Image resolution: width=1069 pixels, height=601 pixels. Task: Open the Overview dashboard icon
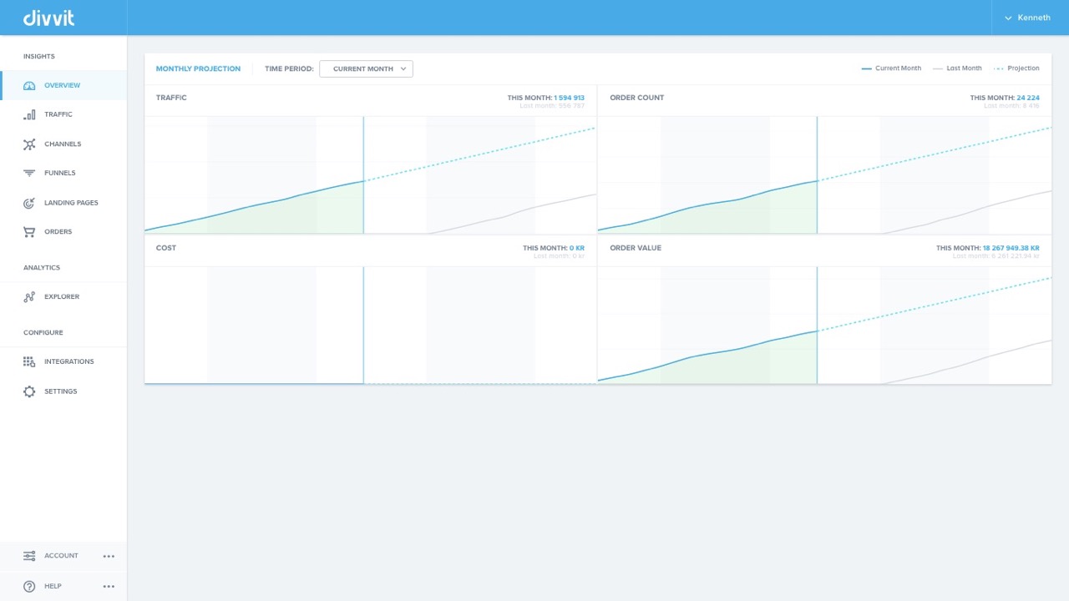[x=29, y=86]
